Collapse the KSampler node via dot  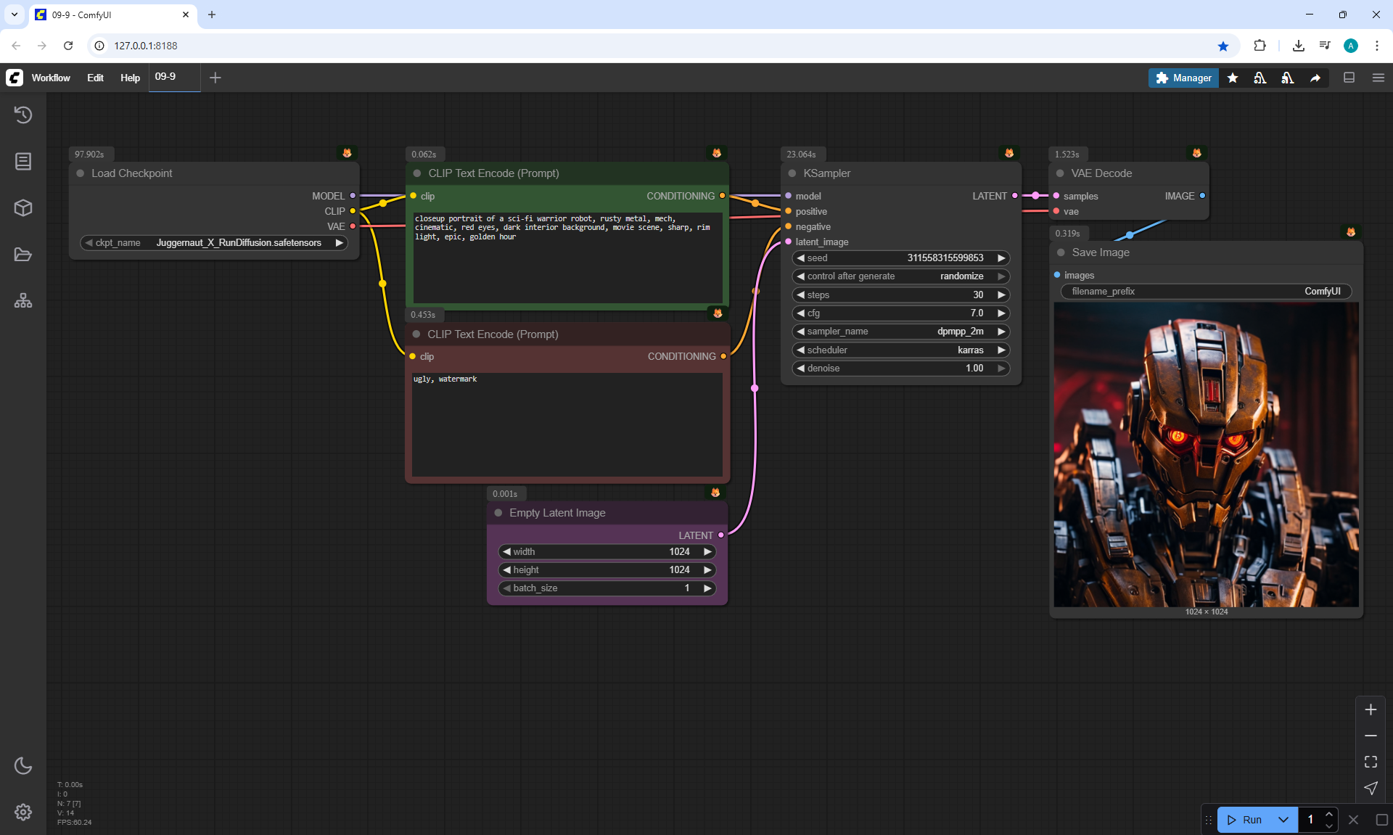[x=792, y=173]
